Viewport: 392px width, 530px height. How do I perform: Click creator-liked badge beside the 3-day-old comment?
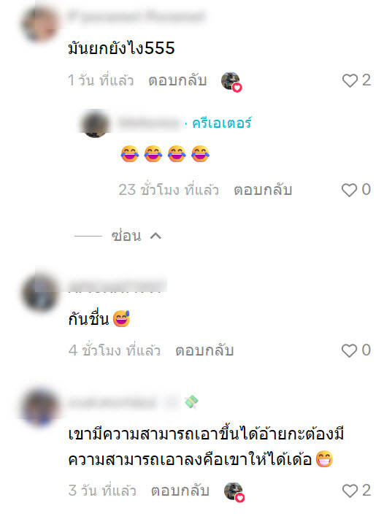tap(234, 492)
